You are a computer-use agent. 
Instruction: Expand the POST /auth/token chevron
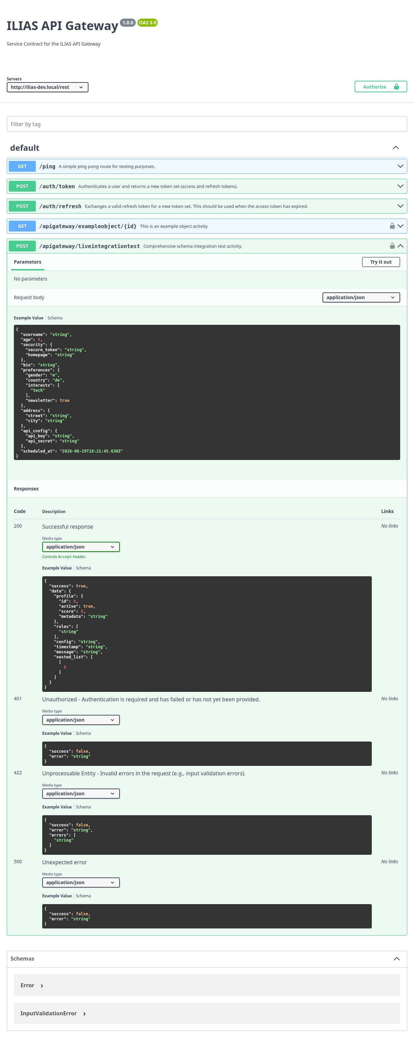(x=400, y=186)
